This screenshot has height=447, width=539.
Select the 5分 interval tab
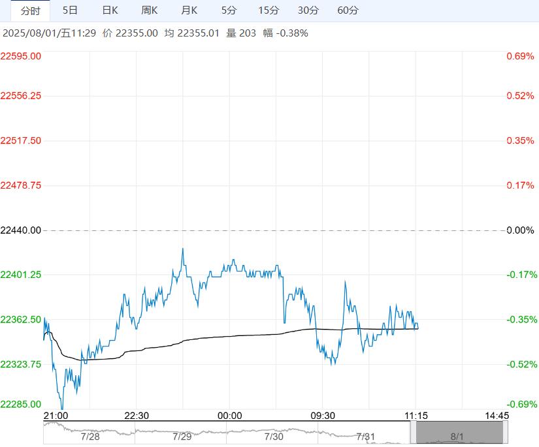point(229,10)
